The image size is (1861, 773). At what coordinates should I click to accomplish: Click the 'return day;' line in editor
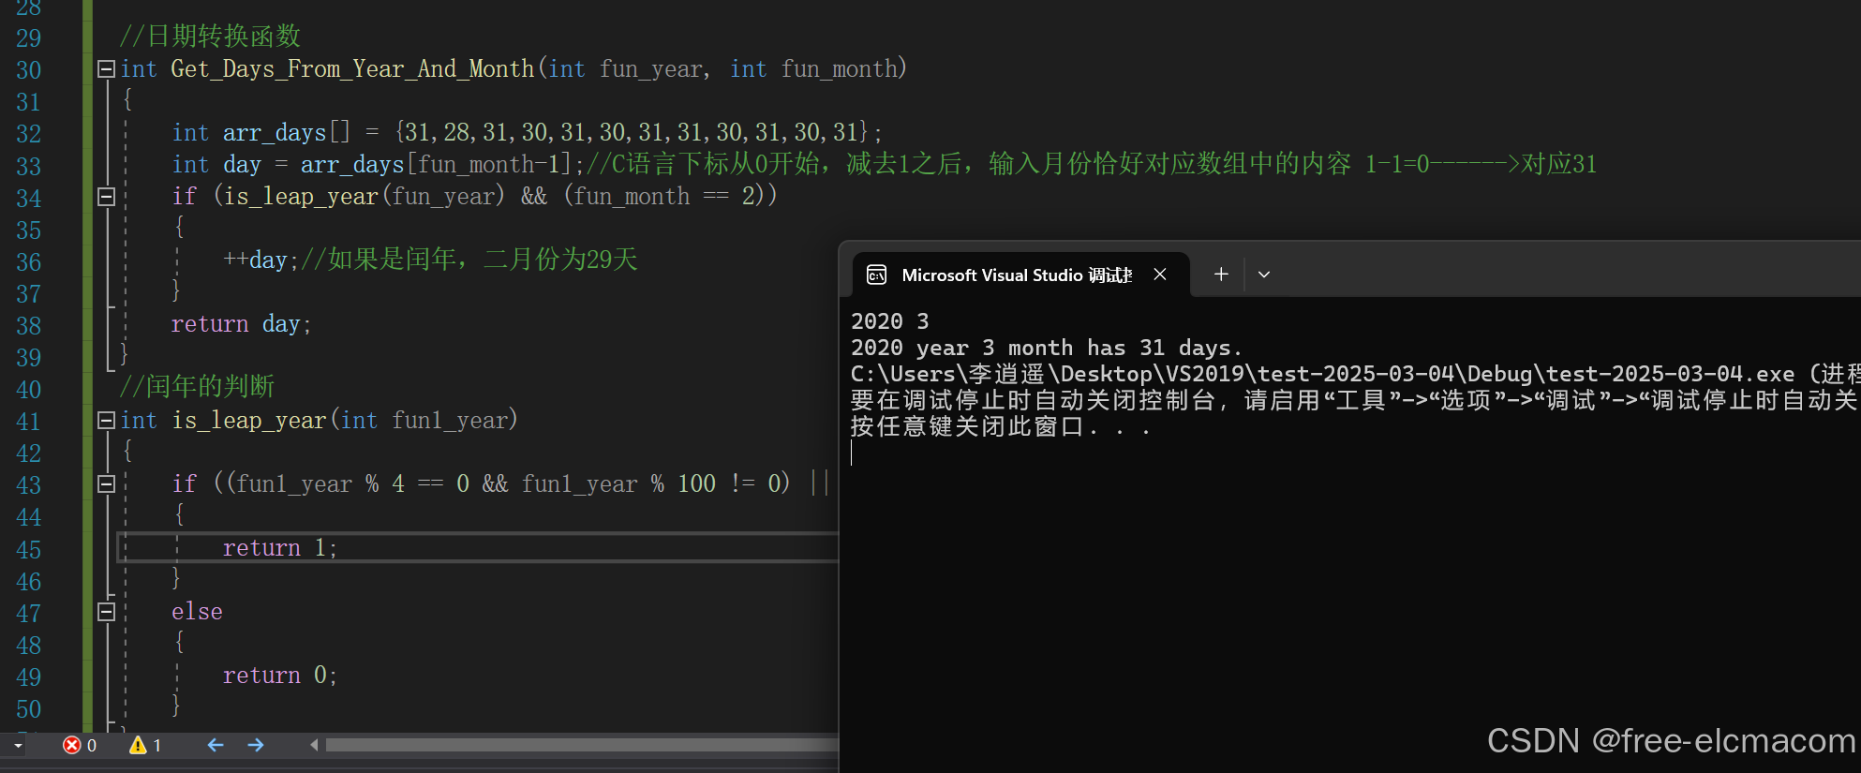tap(241, 324)
